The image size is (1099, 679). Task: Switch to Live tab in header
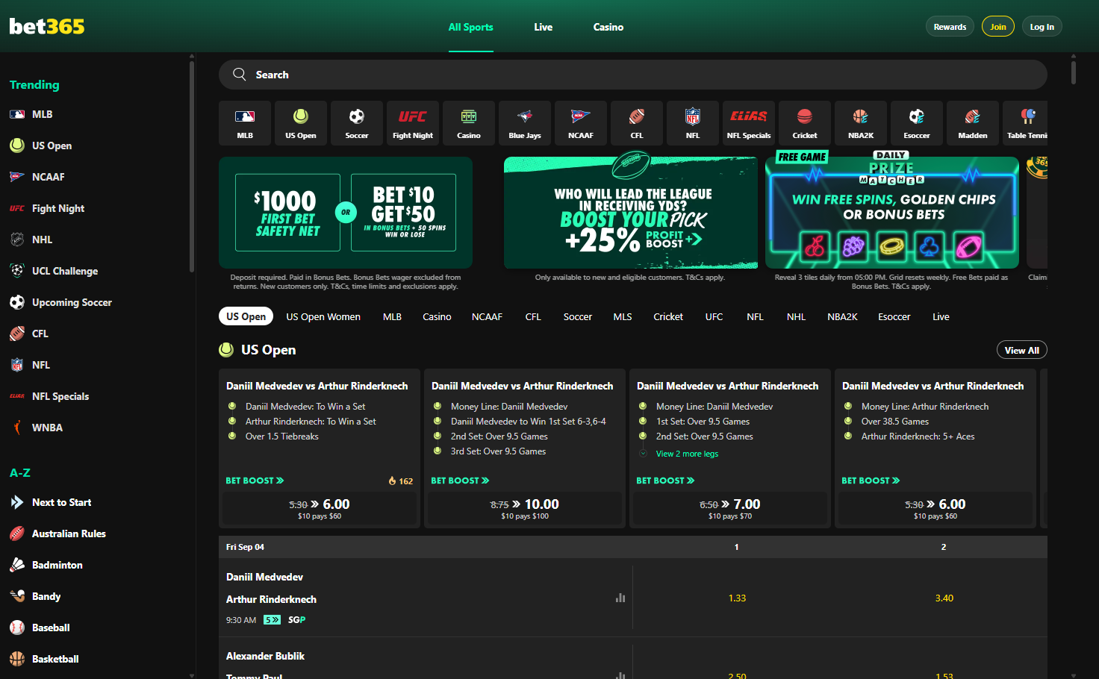pos(544,27)
